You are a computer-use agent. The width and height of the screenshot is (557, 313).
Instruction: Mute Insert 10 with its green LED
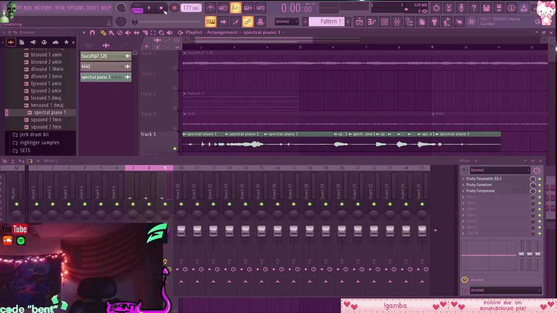point(181,204)
